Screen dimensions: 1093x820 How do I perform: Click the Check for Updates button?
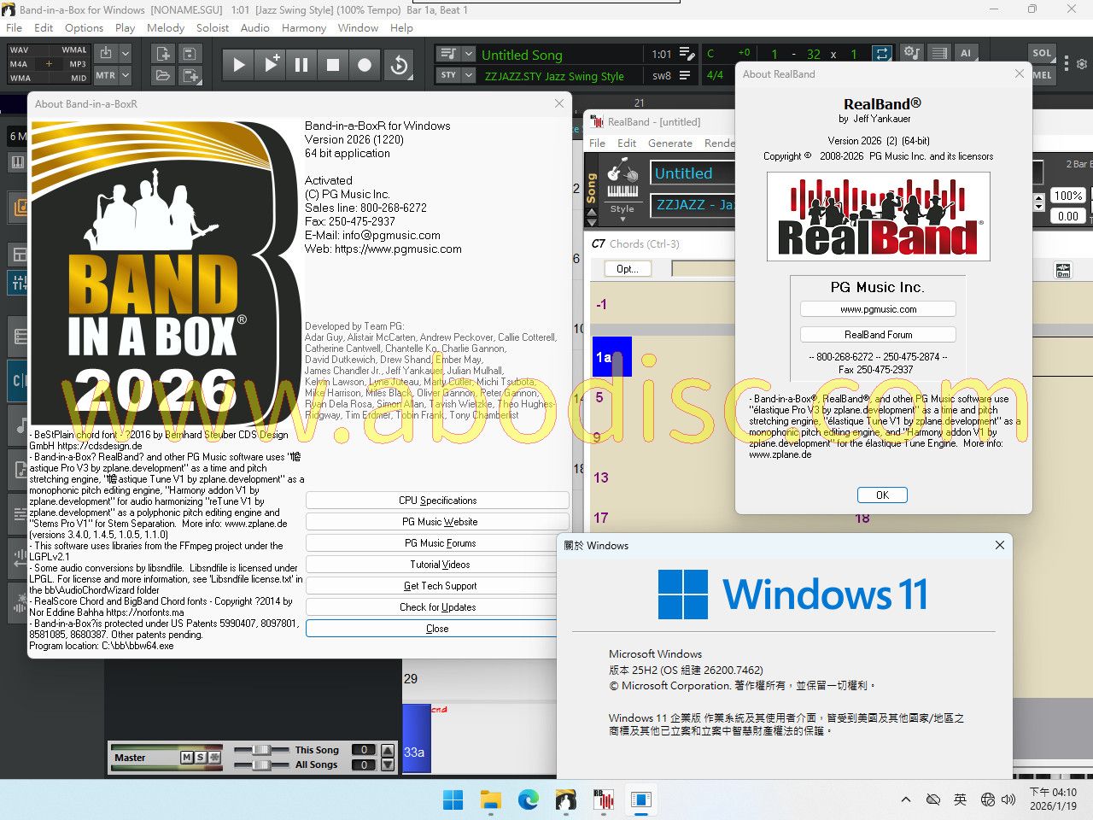[x=437, y=607]
